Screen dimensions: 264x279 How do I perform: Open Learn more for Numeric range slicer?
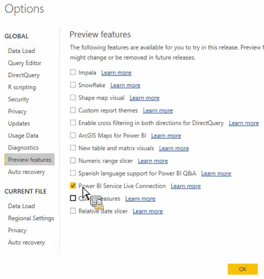pos(153,161)
